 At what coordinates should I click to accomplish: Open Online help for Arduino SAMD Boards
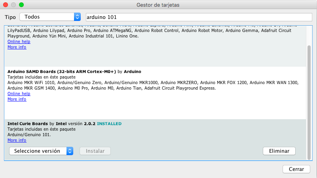19,94
